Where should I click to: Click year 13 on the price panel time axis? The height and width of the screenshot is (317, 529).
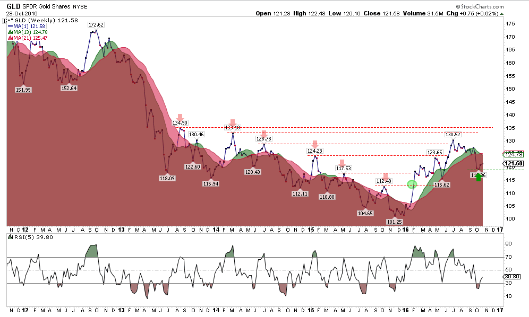click(x=122, y=230)
